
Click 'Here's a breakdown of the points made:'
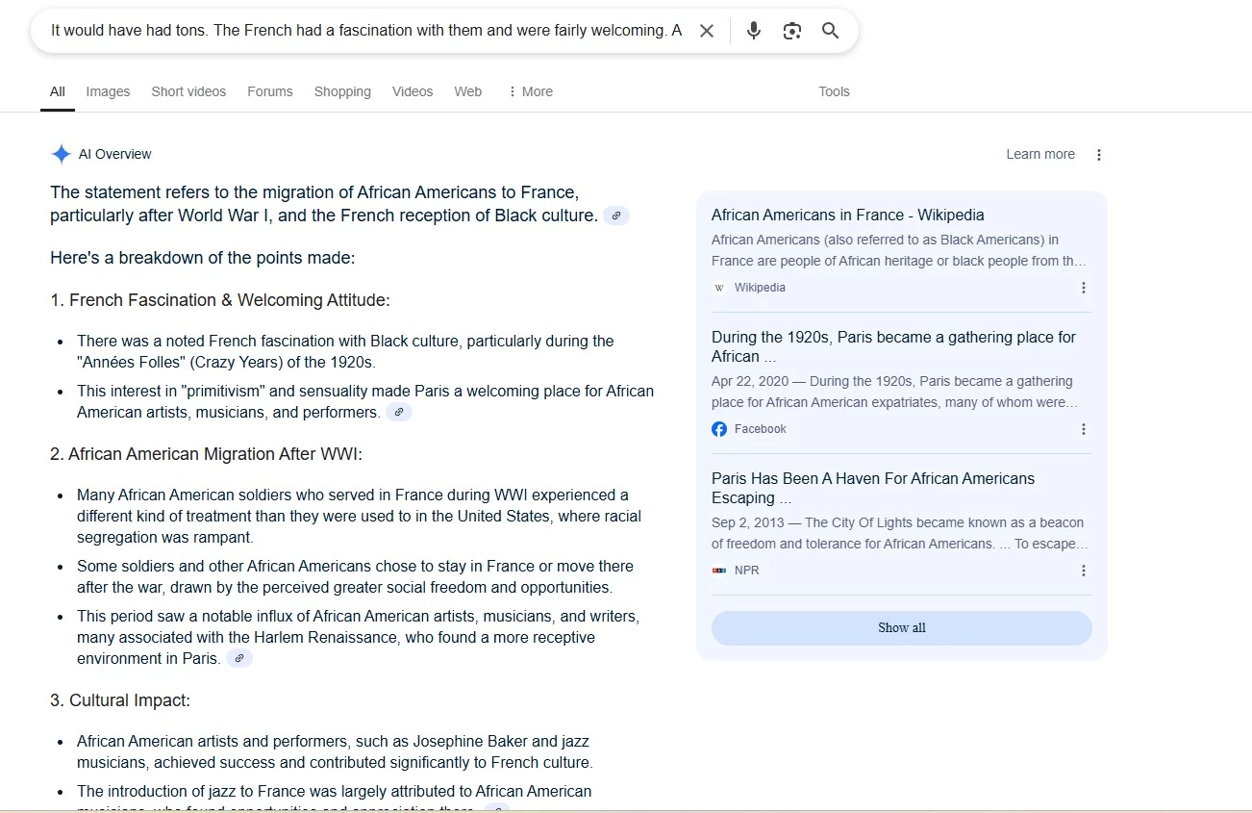coord(203,258)
